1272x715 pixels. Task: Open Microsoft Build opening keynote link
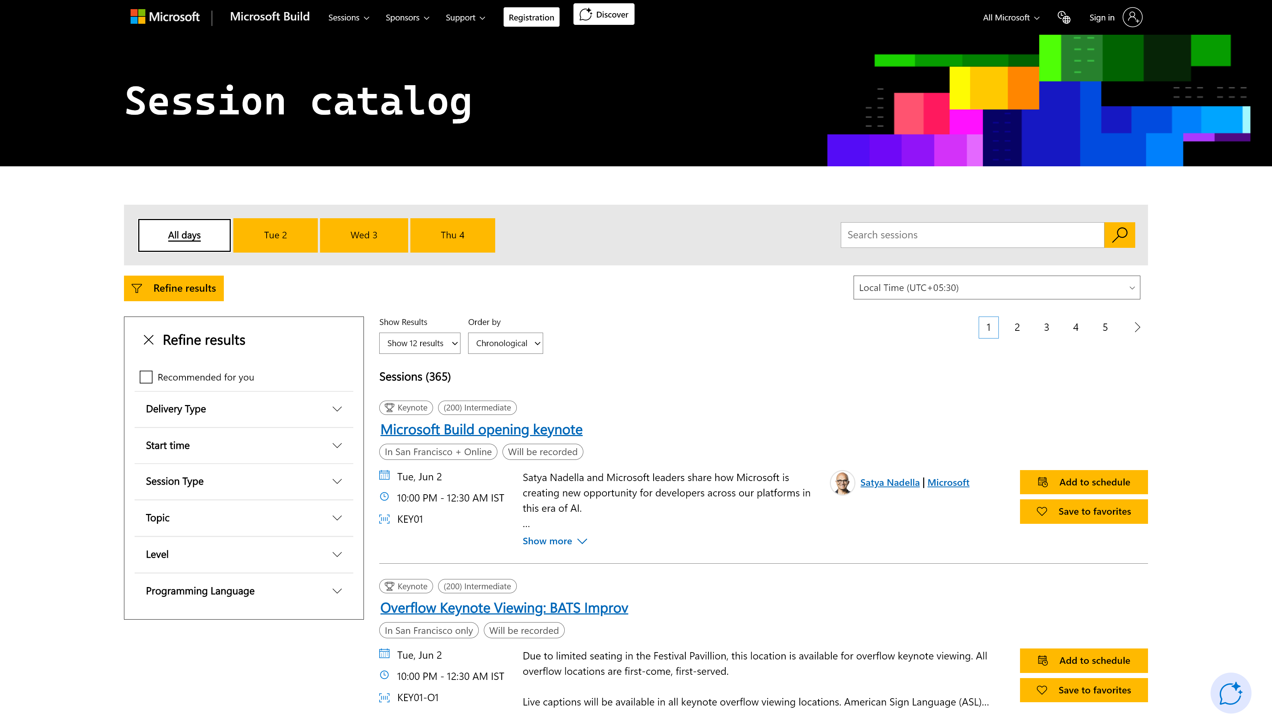coord(481,429)
